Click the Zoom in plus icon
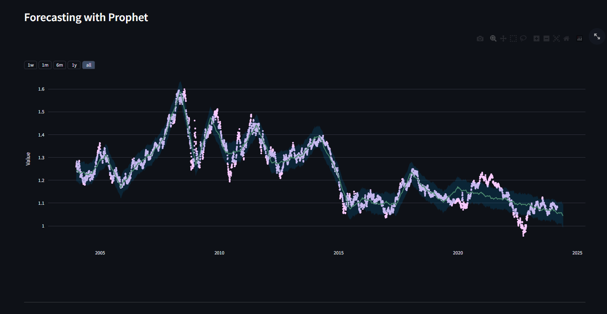Screen dimensions: 607x314 [x=537, y=38]
